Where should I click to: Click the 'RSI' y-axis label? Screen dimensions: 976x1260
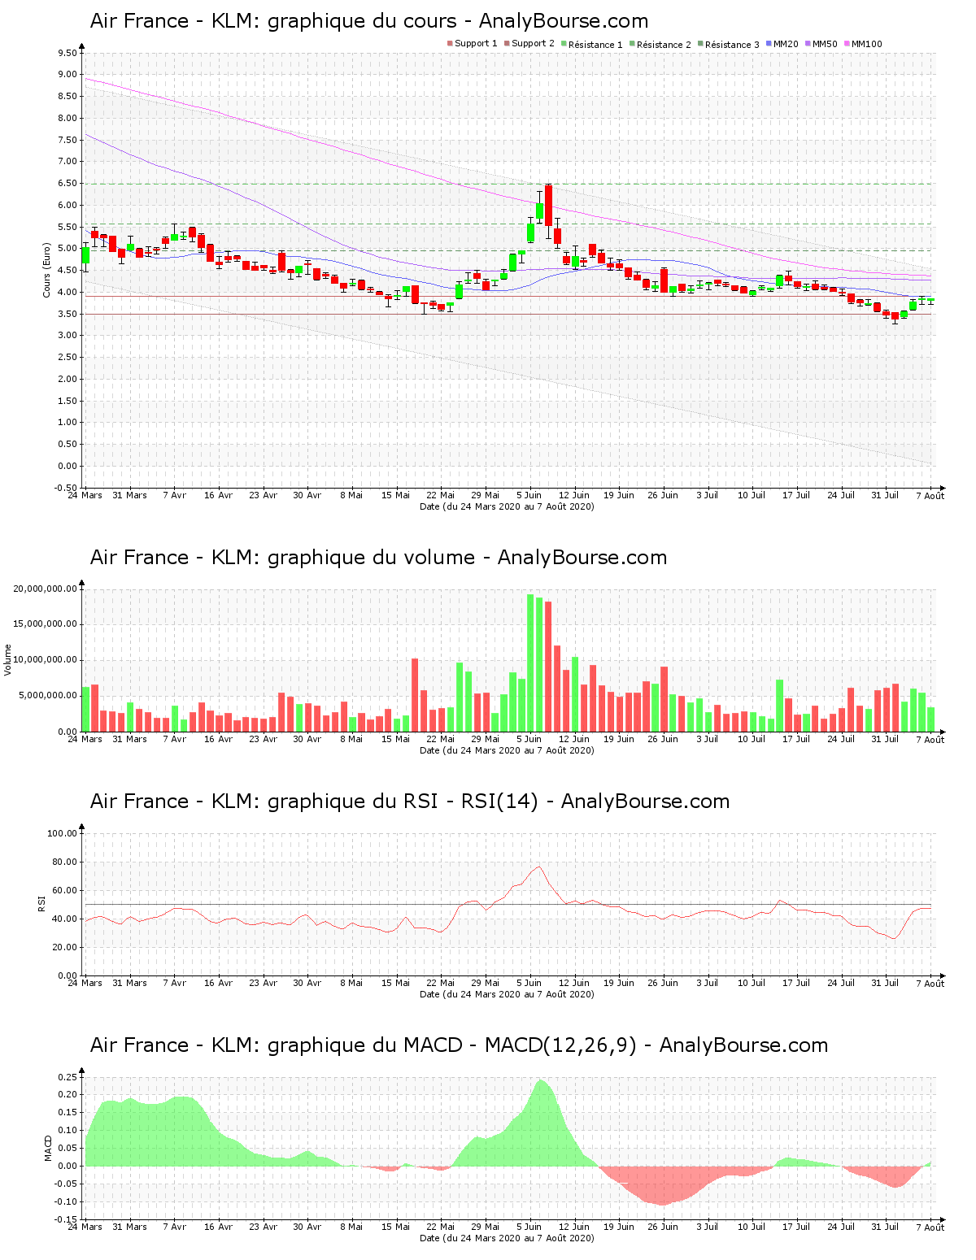41,903
